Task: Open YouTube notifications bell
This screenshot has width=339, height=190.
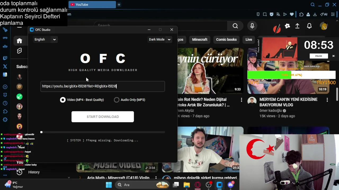Action: pos(309,26)
